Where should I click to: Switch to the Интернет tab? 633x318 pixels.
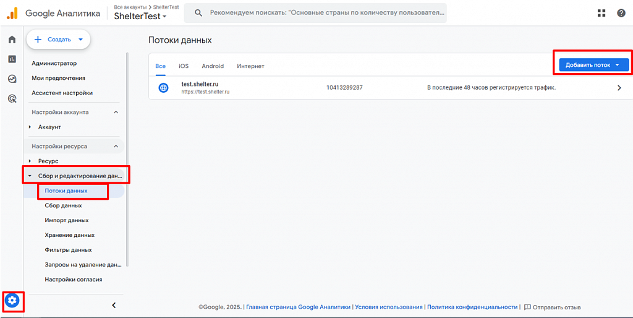pyautogui.click(x=251, y=66)
